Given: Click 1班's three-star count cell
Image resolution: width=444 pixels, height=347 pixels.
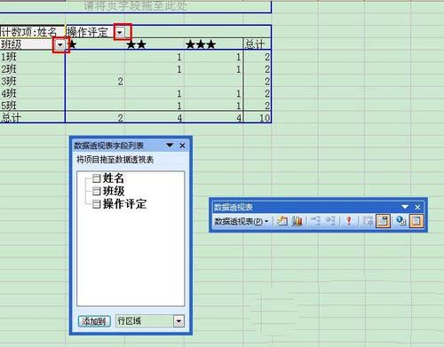Looking at the screenshot, I should pyautogui.click(x=238, y=57).
